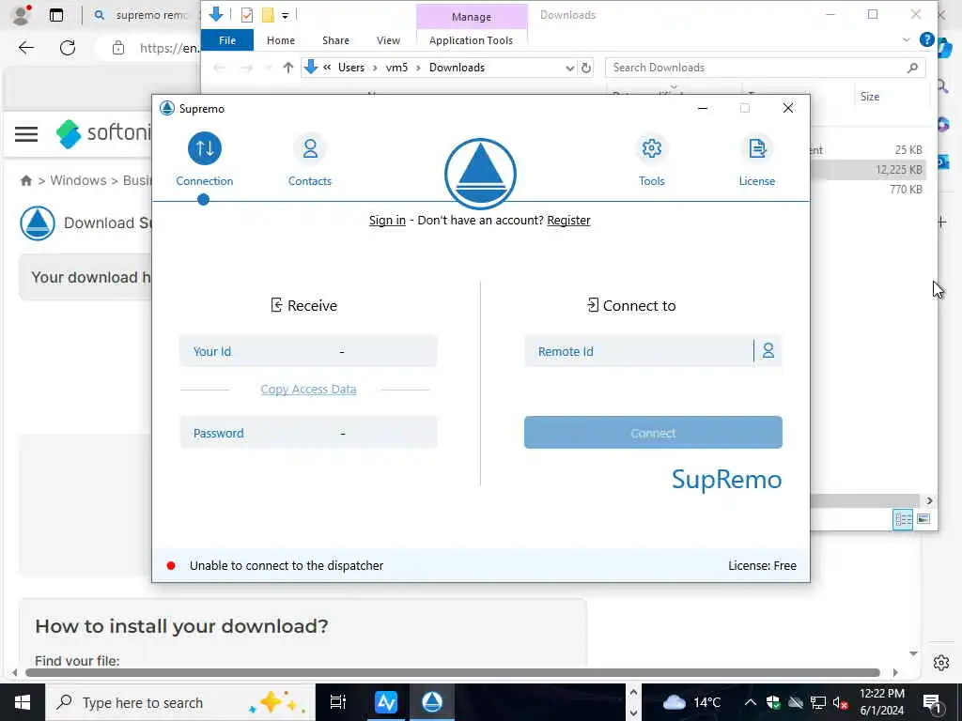This screenshot has height=721, width=962.
Task: Open address book icon beside Remote Id
Action: (768, 351)
